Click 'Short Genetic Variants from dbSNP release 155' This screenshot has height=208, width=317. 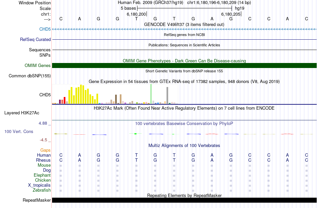[184, 71]
